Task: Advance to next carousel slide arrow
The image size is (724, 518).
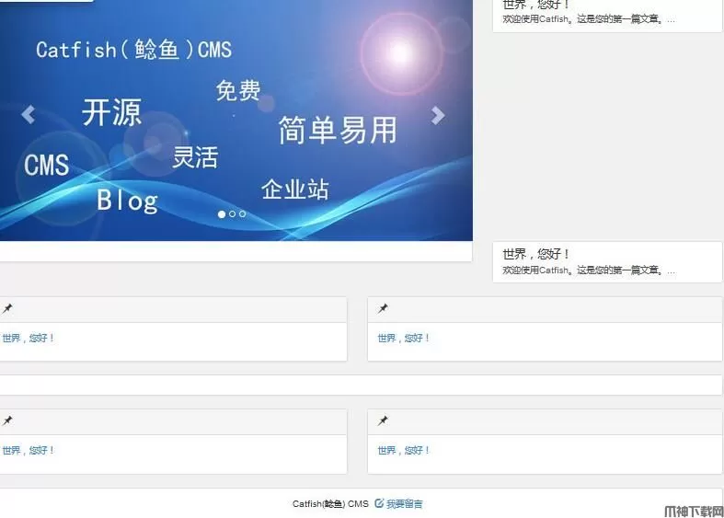Action: click(438, 115)
